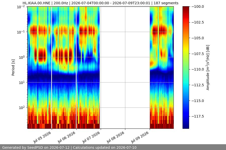The image size is (226, 150).
Task: Click the plot title HL.KIAA.00.HNE
Action: point(100,3)
